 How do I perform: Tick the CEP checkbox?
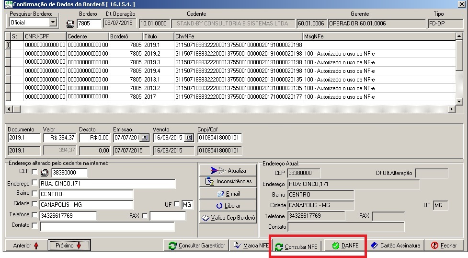pos(34,172)
